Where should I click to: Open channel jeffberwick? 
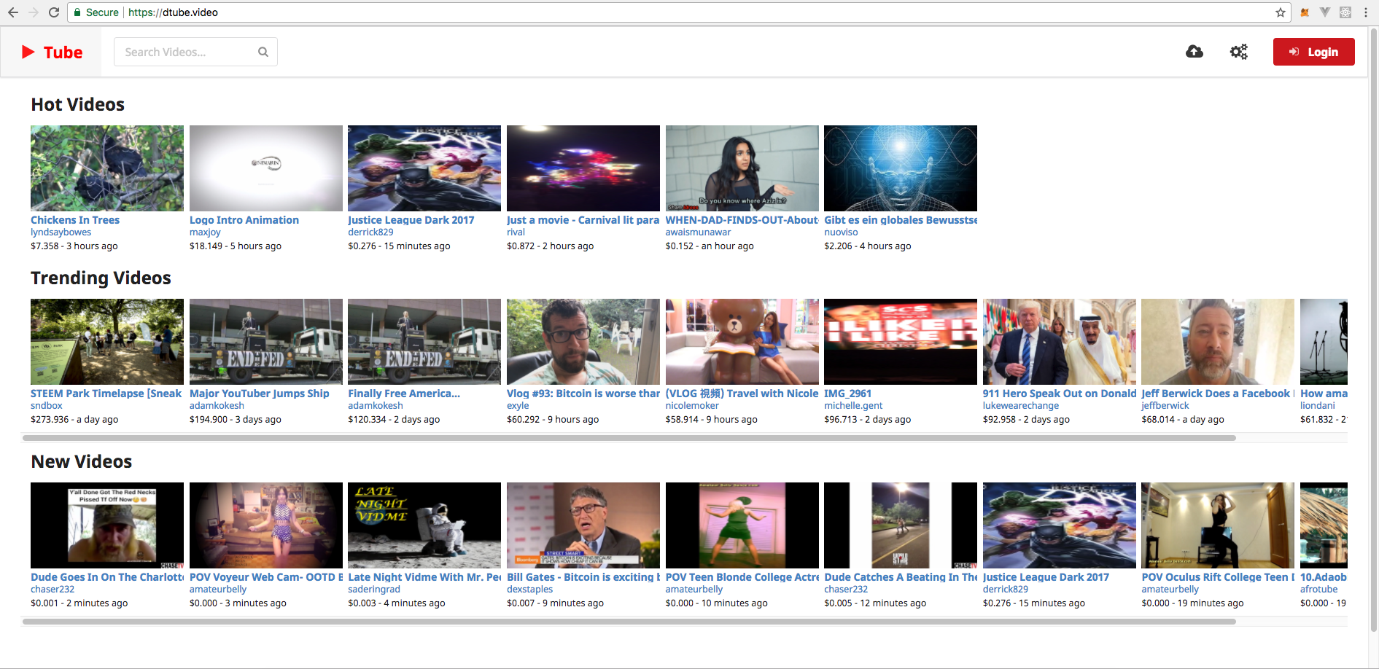1165,406
